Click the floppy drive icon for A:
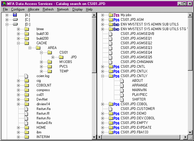Screen dimensions: 194x141 coord(15,15)
